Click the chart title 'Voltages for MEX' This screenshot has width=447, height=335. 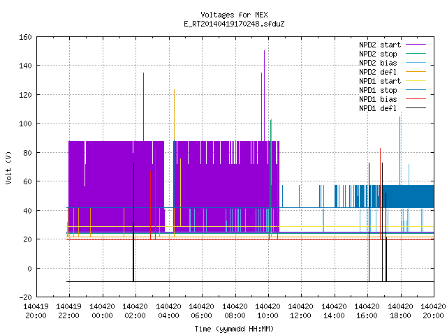[x=234, y=15]
